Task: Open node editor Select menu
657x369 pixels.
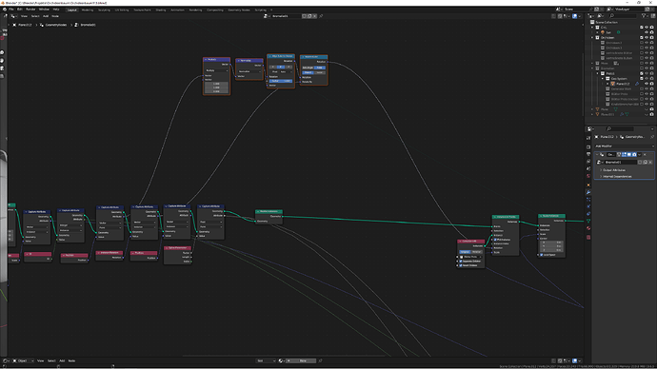Action: point(35,16)
